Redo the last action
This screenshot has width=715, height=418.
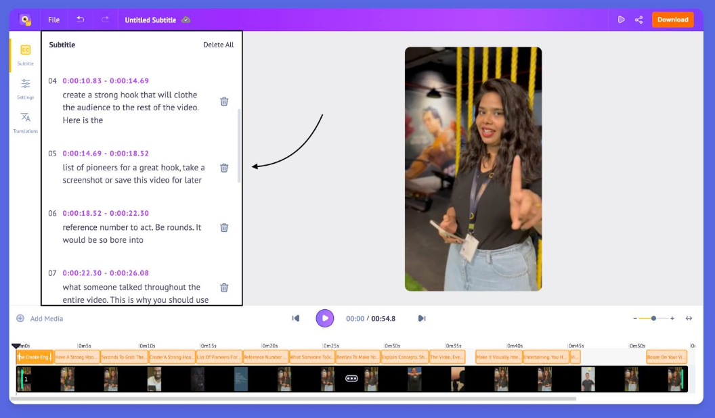point(106,19)
